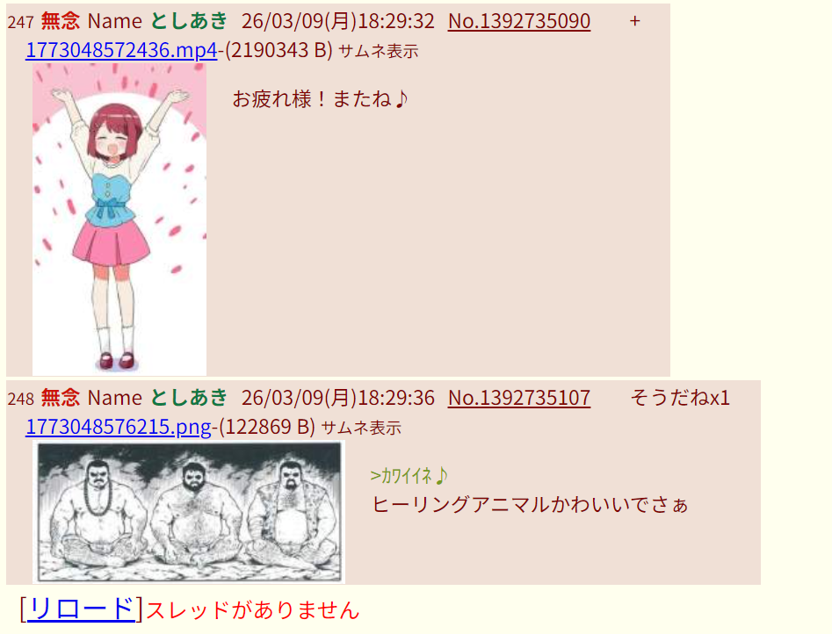The height and width of the screenshot is (634, 832).
Task: Open the three sitting men manga thumbnail
Action: (189, 512)
